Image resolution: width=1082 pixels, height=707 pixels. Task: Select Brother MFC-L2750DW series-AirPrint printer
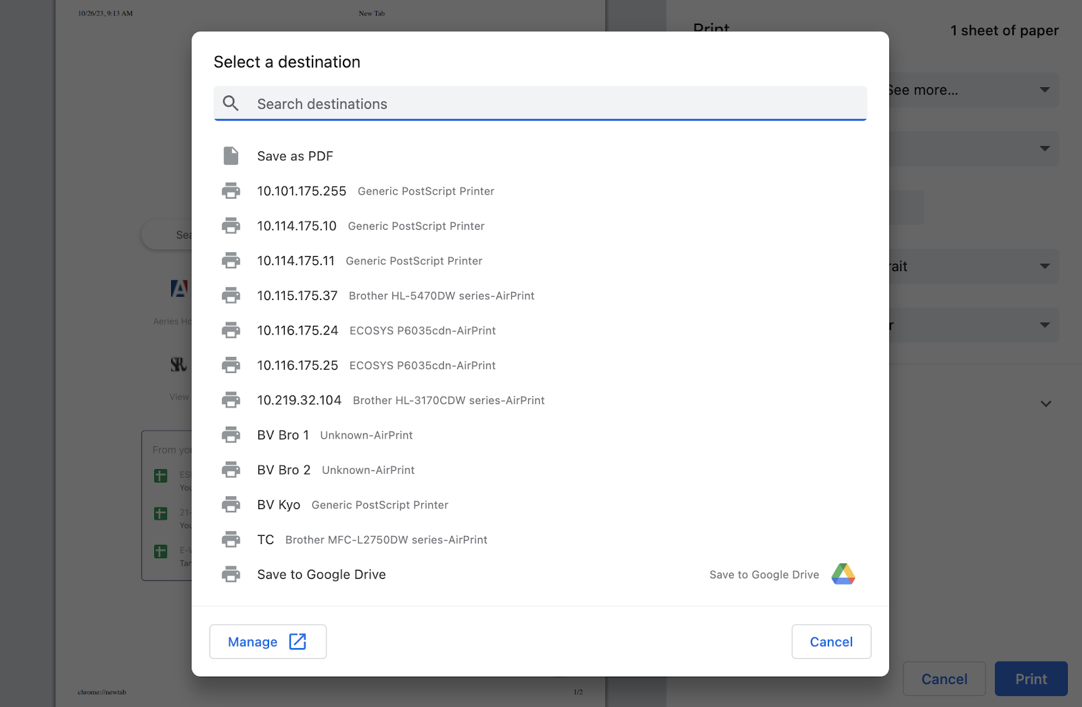(540, 539)
